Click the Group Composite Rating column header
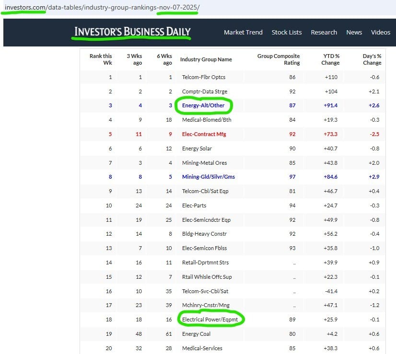The image size is (396, 354). (279, 59)
